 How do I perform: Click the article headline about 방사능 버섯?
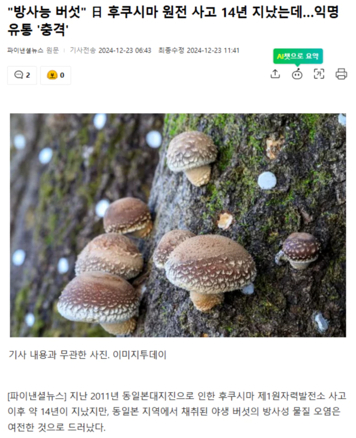[173, 20]
